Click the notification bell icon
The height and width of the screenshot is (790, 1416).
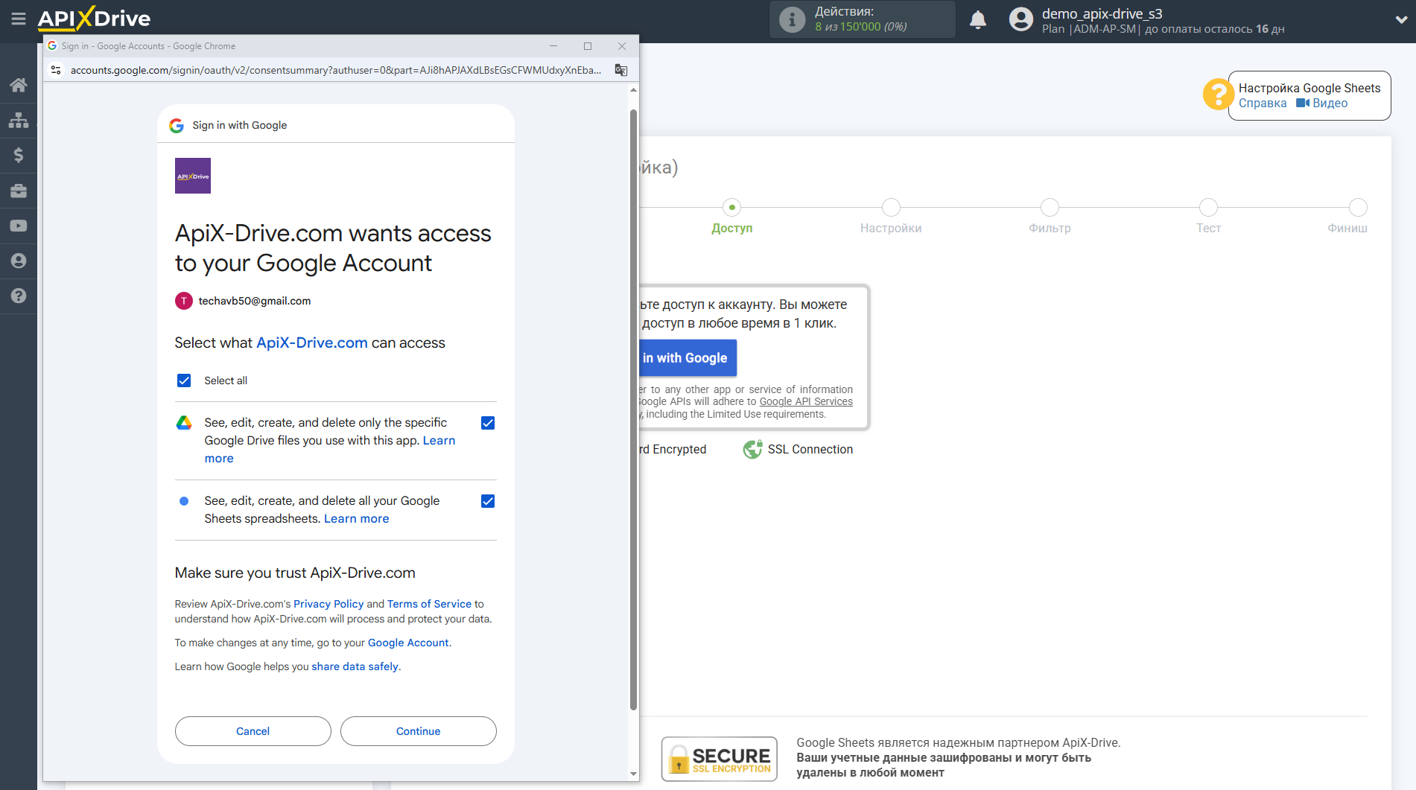[x=978, y=20]
